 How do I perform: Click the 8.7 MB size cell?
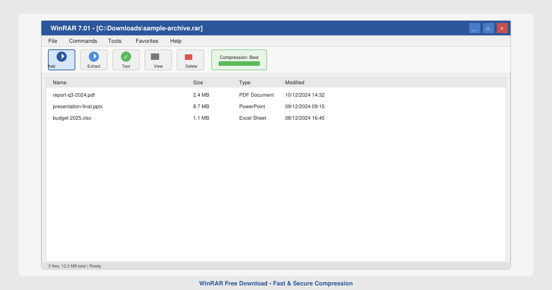coord(201,106)
